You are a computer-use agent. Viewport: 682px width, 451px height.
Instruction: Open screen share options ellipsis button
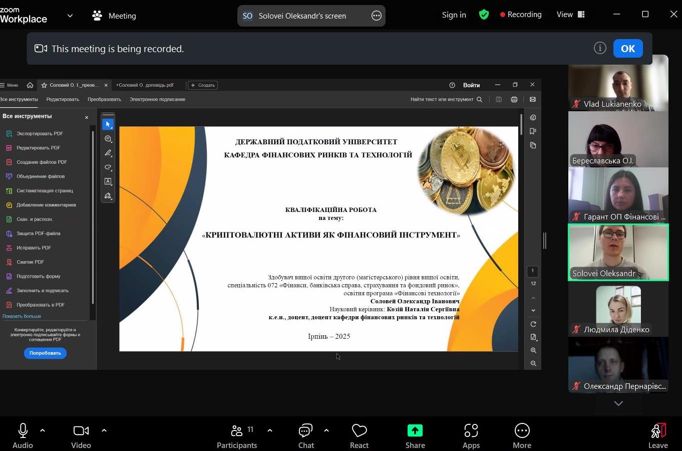click(377, 16)
